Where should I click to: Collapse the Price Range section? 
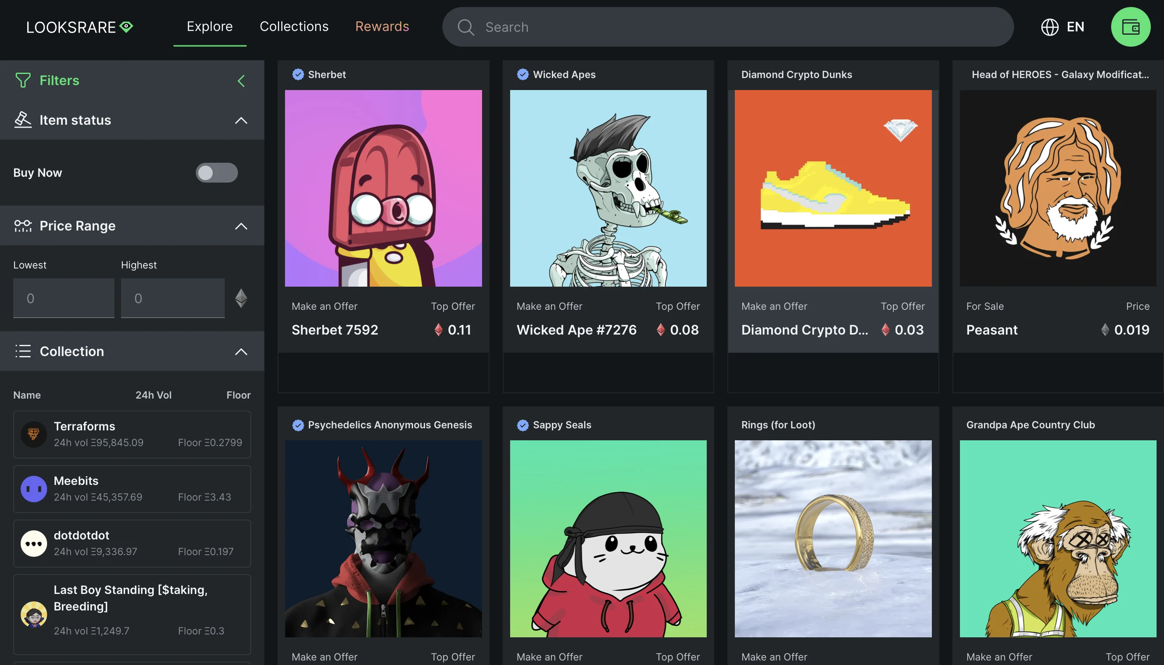[x=241, y=226]
